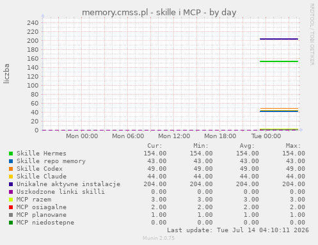Click the gray MCP planowane swatch
318x245 pixels.
(11, 215)
